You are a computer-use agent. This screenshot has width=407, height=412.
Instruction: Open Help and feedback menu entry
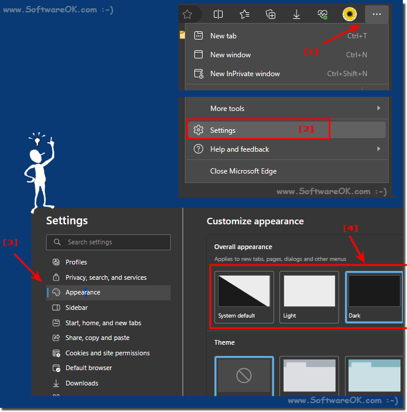[286, 149]
